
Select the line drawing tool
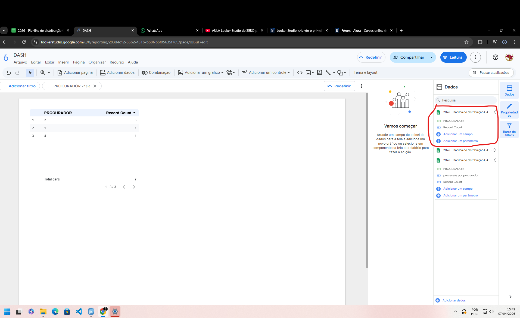click(x=328, y=72)
